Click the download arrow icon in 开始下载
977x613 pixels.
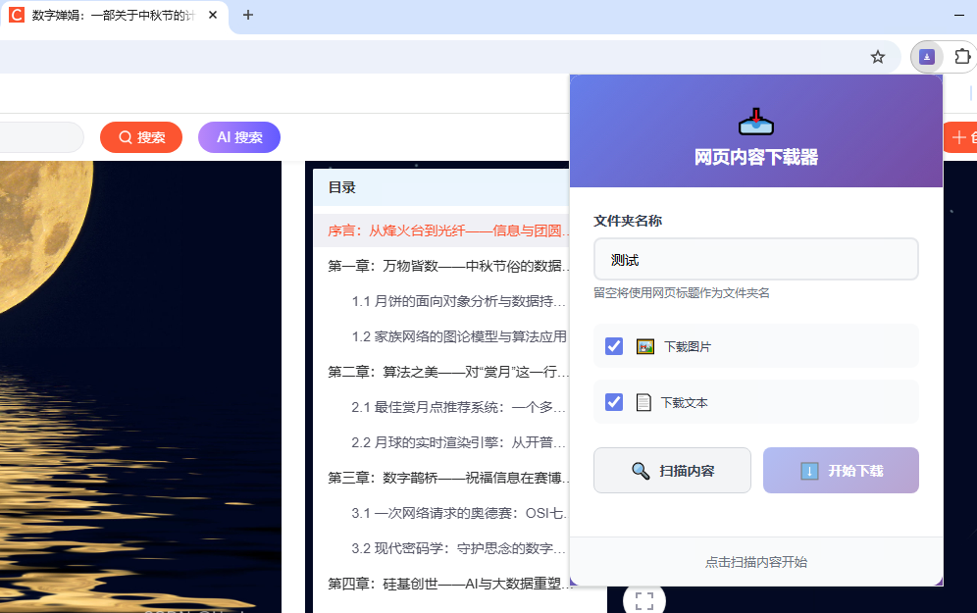point(809,471)
